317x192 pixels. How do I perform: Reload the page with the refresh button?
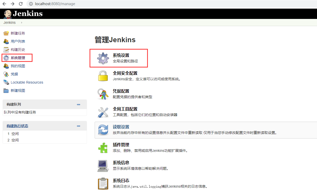click(x=21, y=4)
